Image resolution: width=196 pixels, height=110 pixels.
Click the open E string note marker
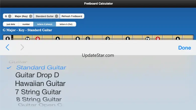(x=8, y=38)
